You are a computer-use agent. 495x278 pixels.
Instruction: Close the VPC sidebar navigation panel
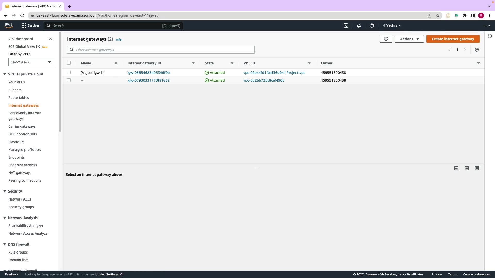(x=51, y=39)
